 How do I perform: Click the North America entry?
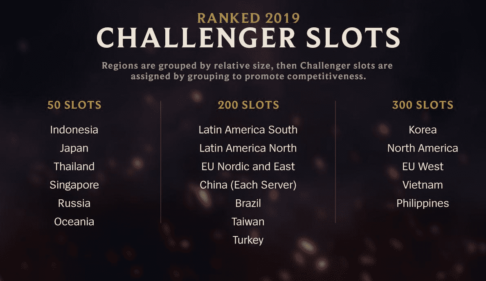coord(423,148)
